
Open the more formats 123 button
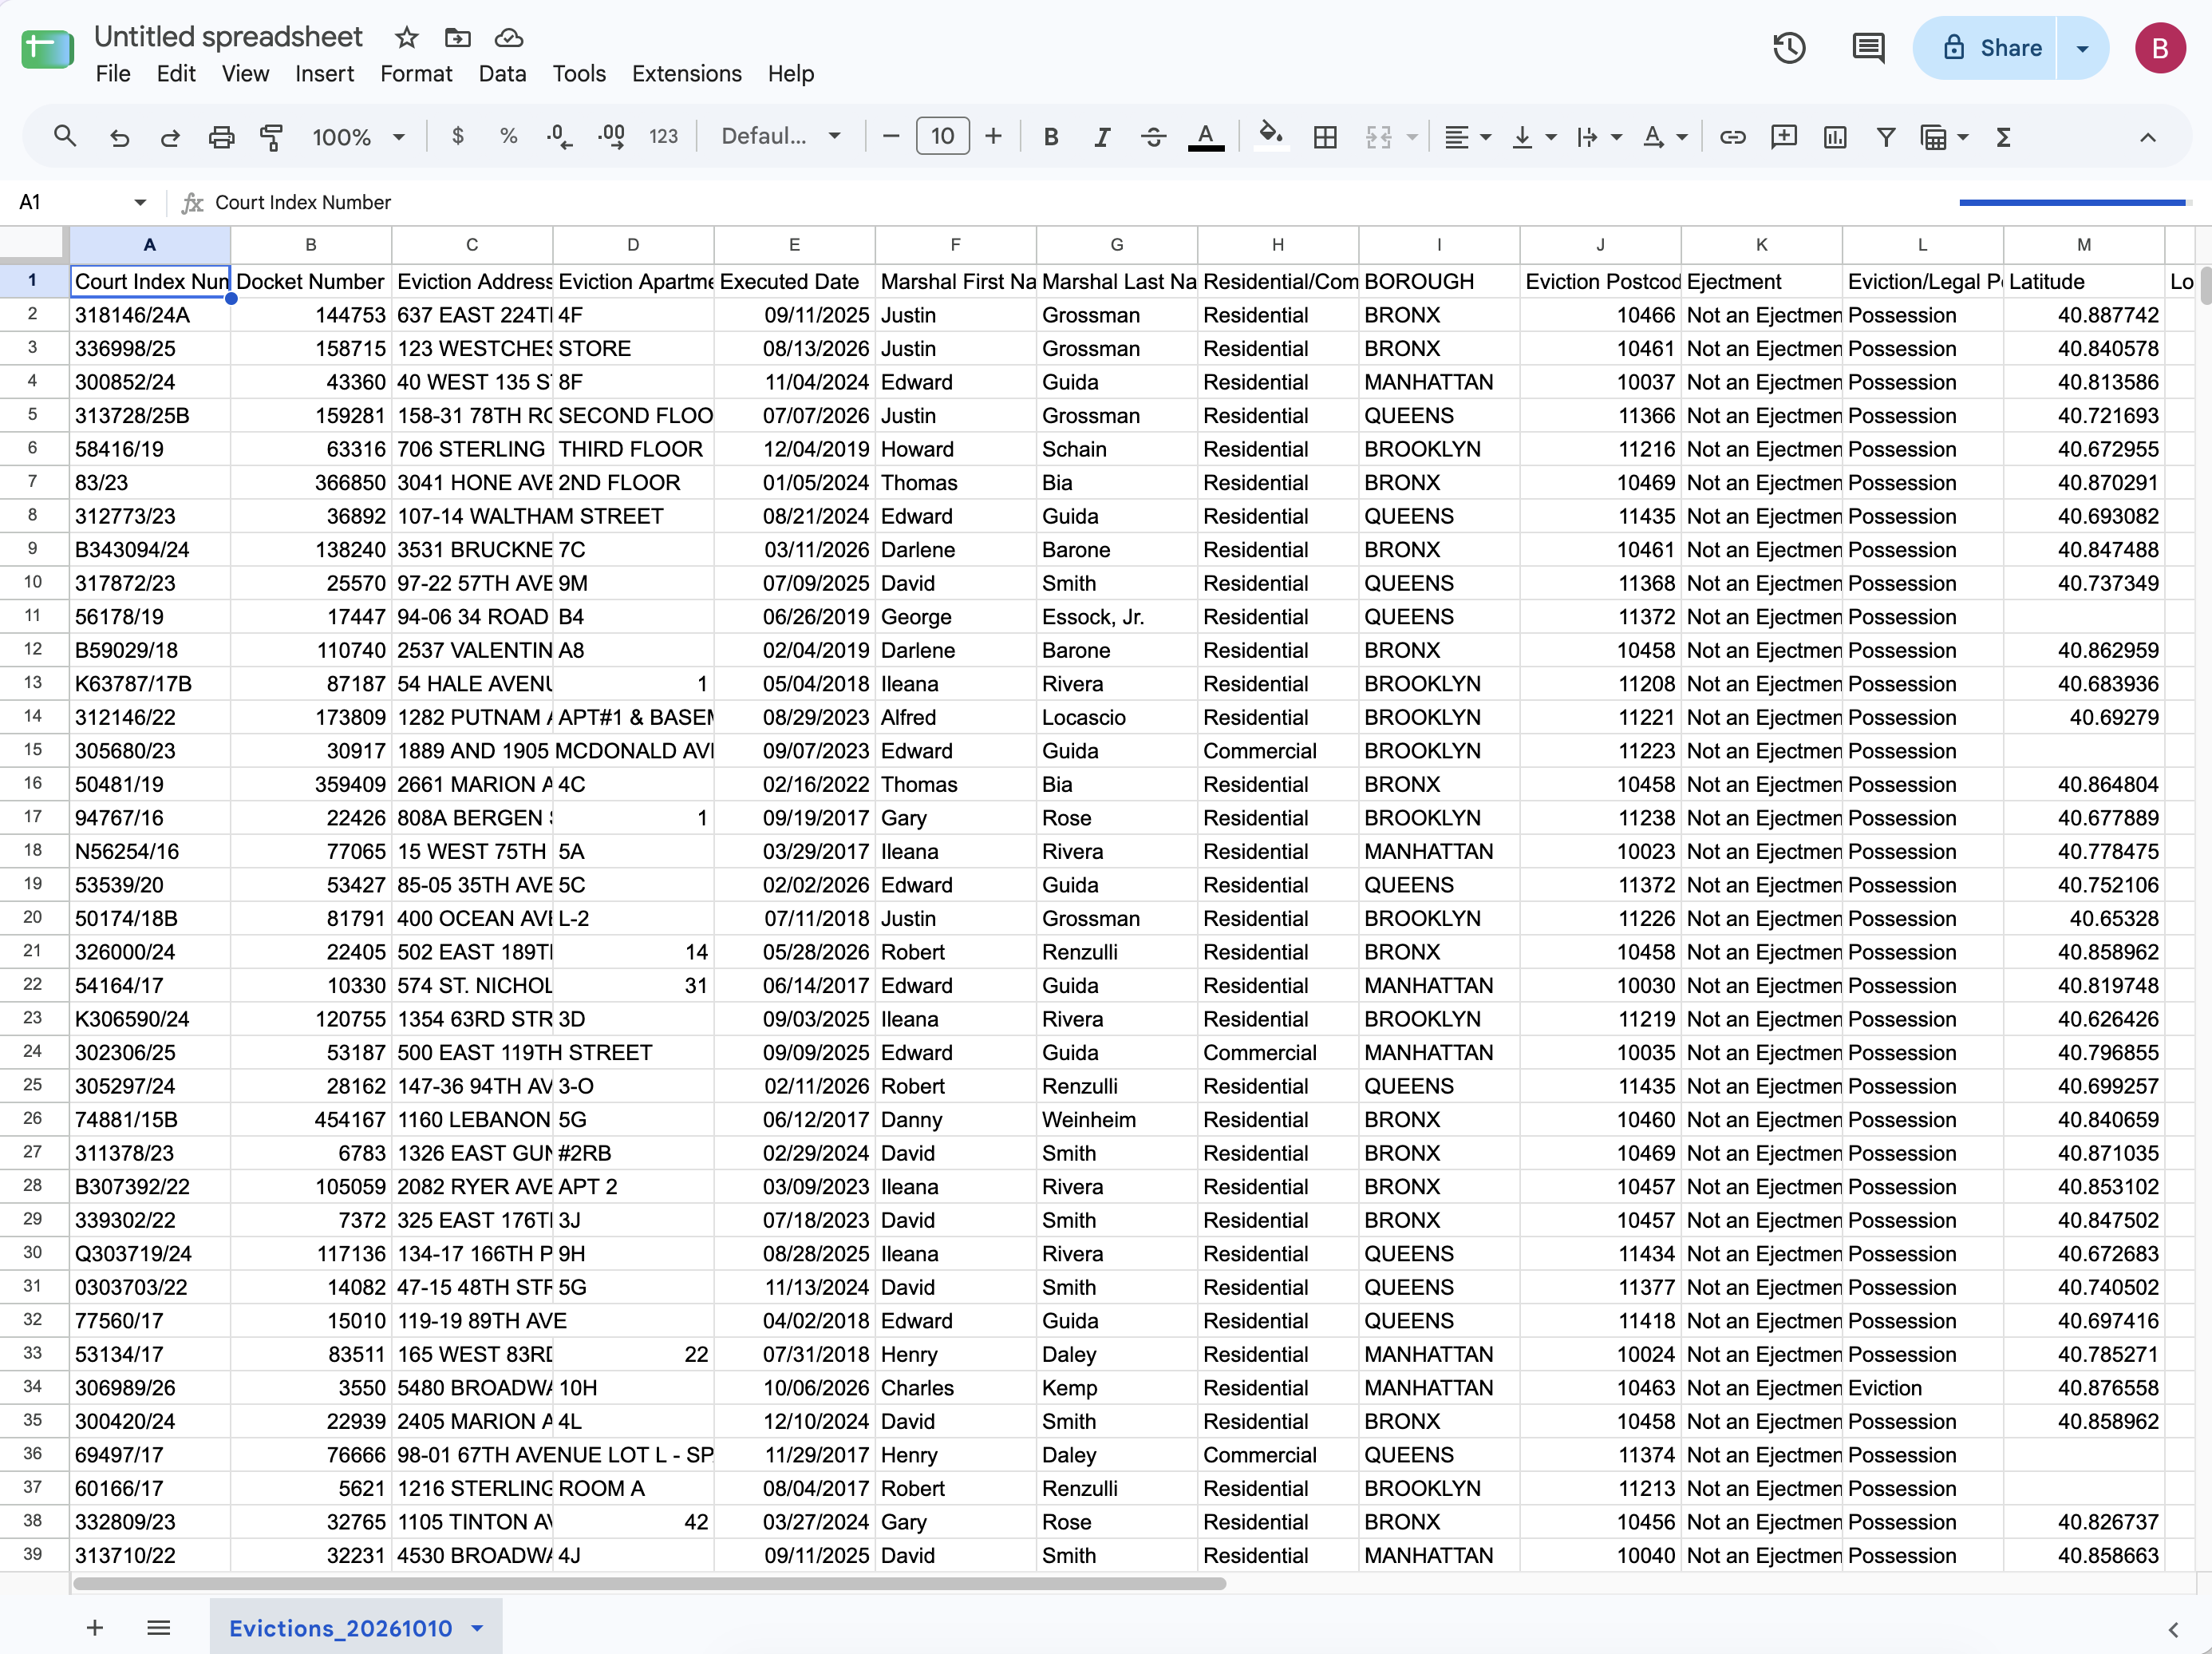[663, 136]
